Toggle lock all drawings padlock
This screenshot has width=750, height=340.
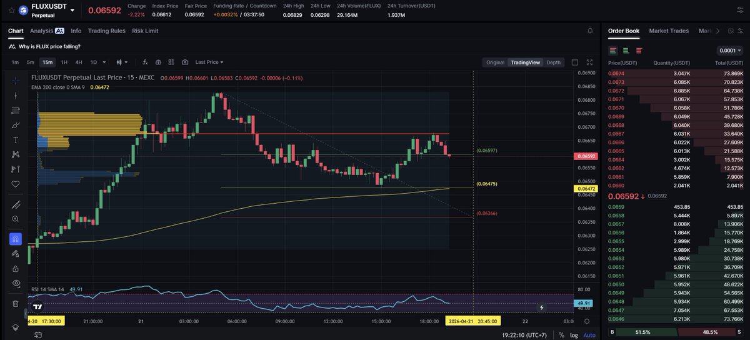click(x=16, y=268)
